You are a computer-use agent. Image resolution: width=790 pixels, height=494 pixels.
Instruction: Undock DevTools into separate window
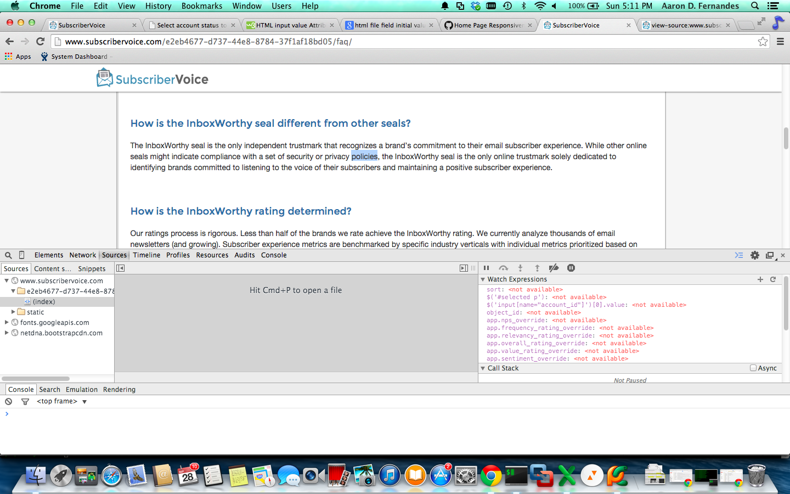(x=770, y=255)
